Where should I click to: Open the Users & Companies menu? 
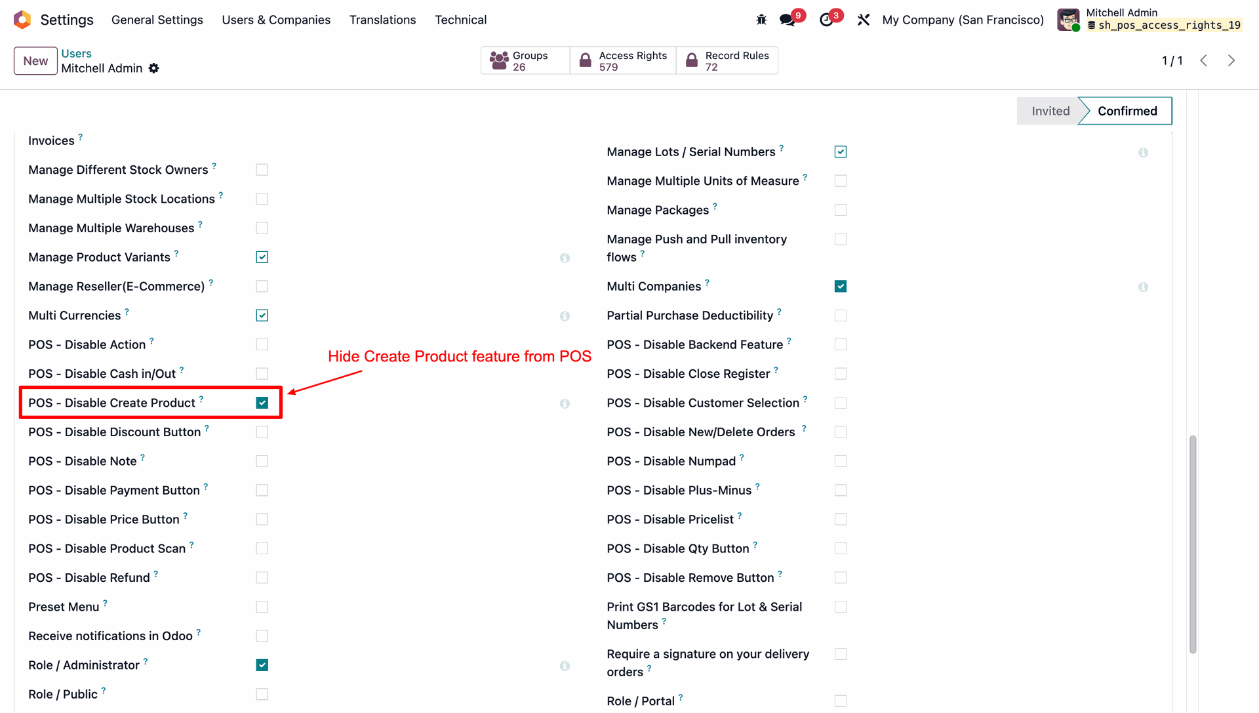[276, 20]
